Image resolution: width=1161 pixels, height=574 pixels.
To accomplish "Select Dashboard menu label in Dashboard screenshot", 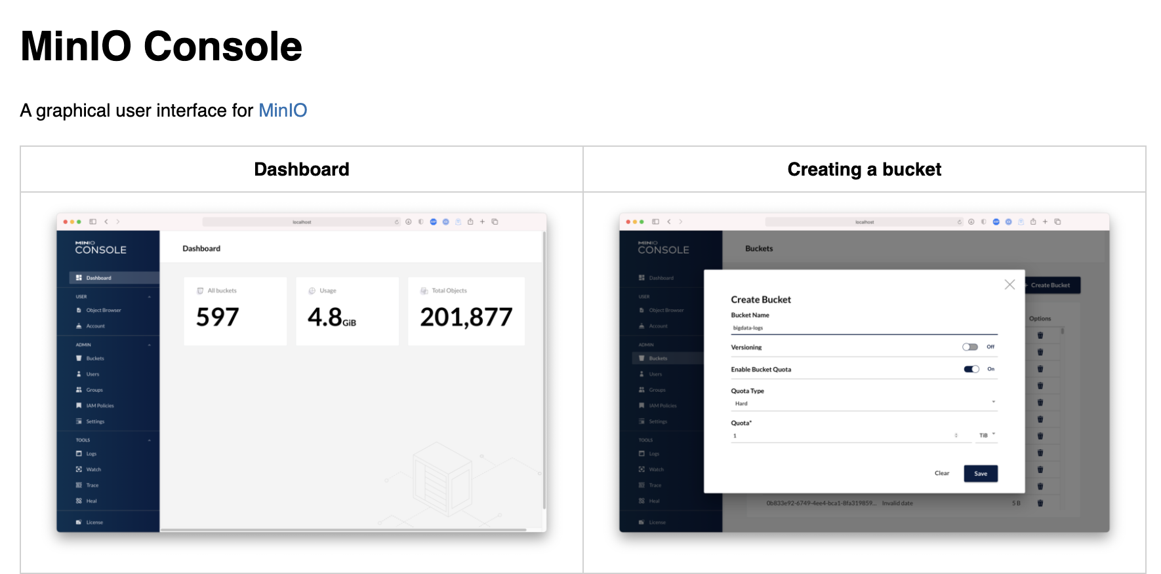I will coord(99,278).
